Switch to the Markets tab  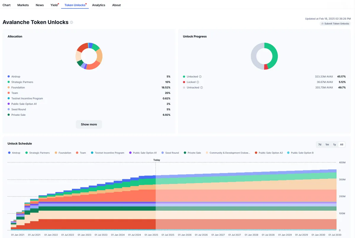click(23, 5)
